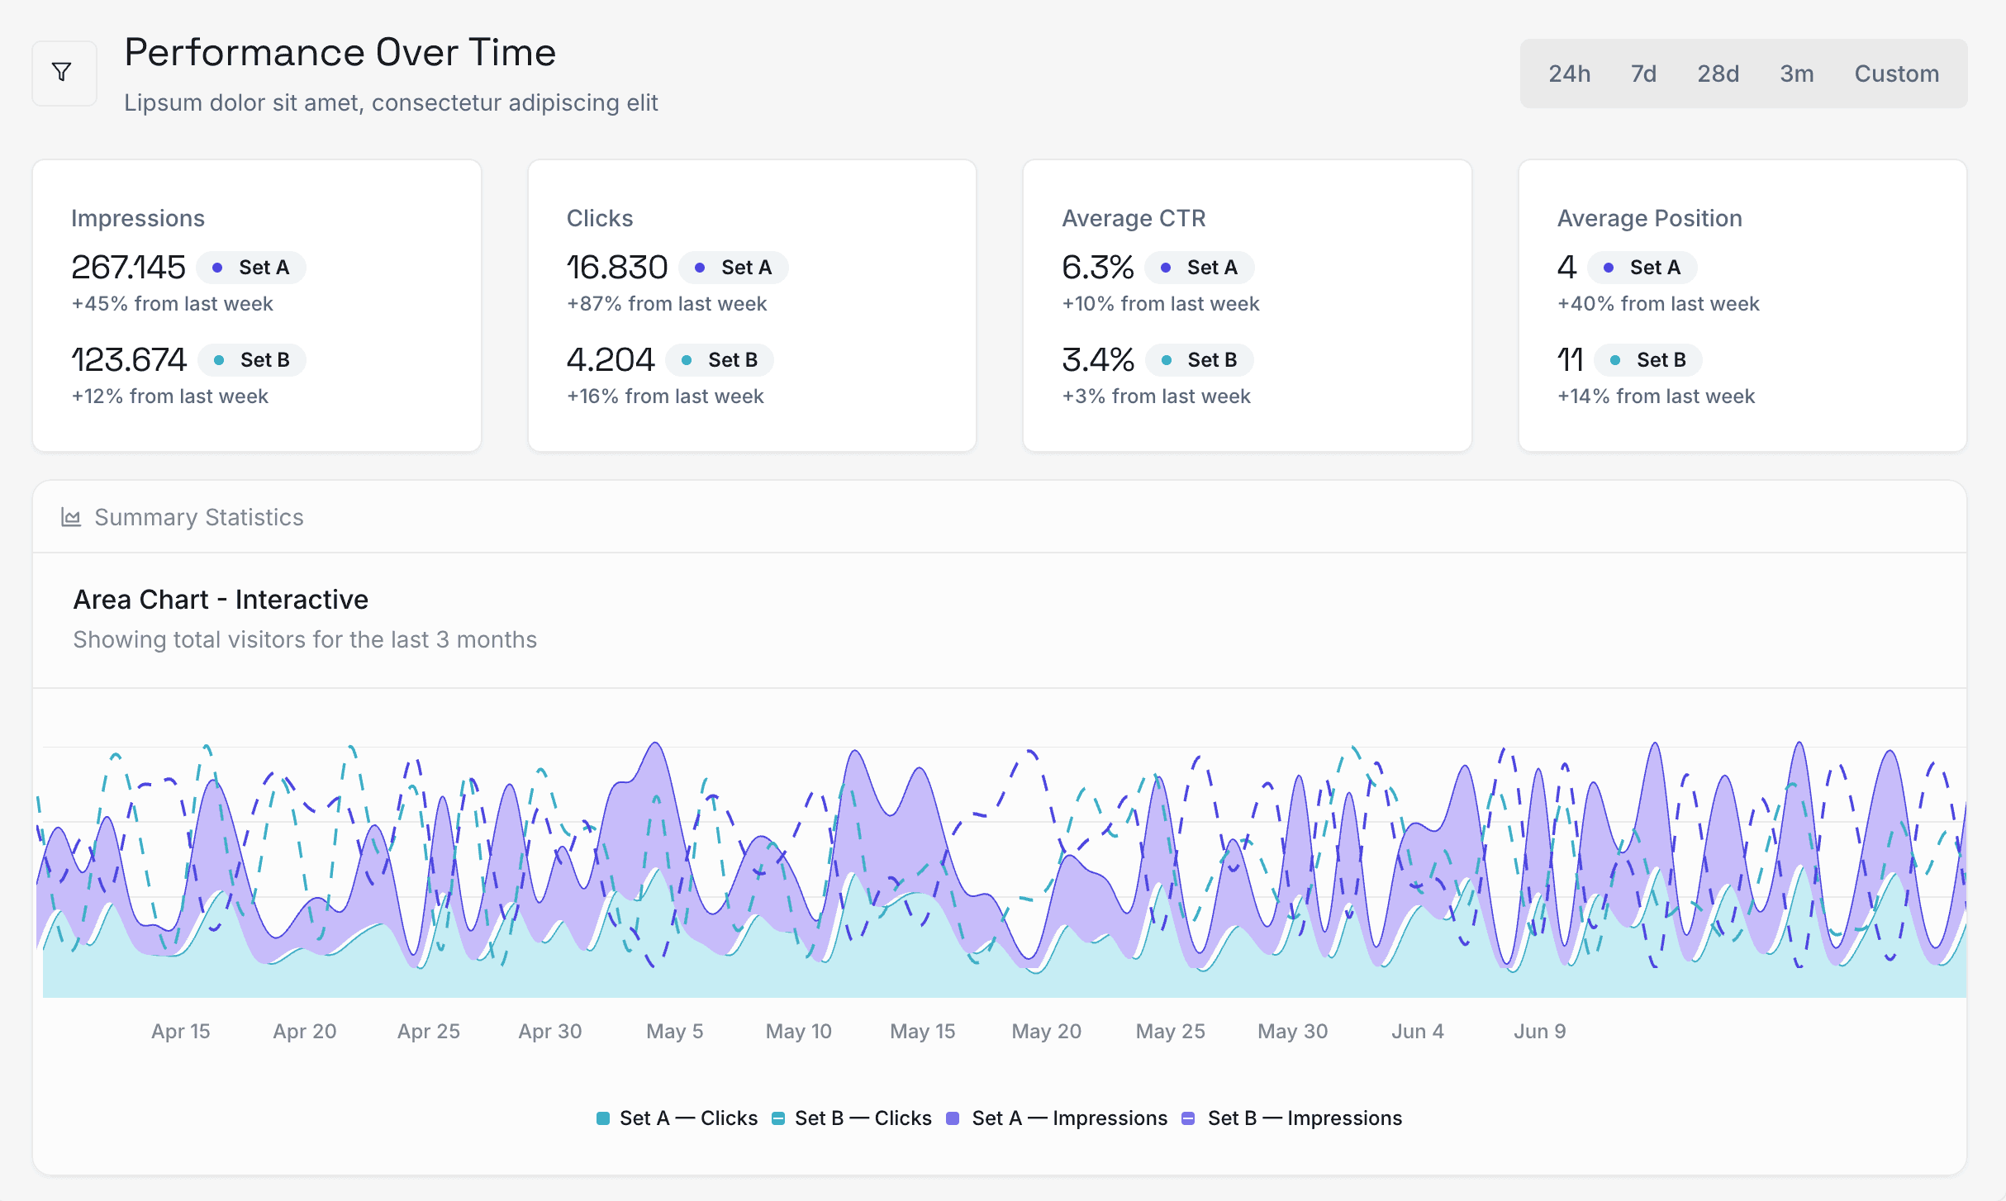Click the filter funnel icon button
2006x1201 pixels.
(62, 73)
